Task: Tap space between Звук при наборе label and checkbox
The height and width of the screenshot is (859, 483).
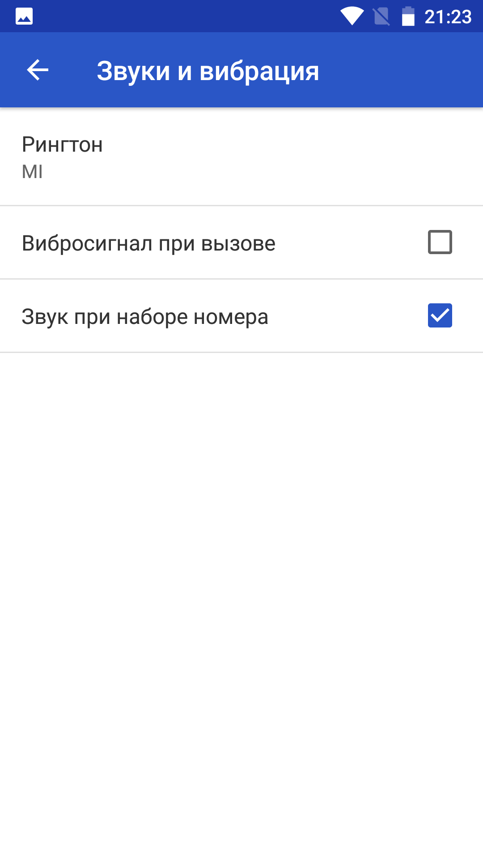Action: point(347,316)
